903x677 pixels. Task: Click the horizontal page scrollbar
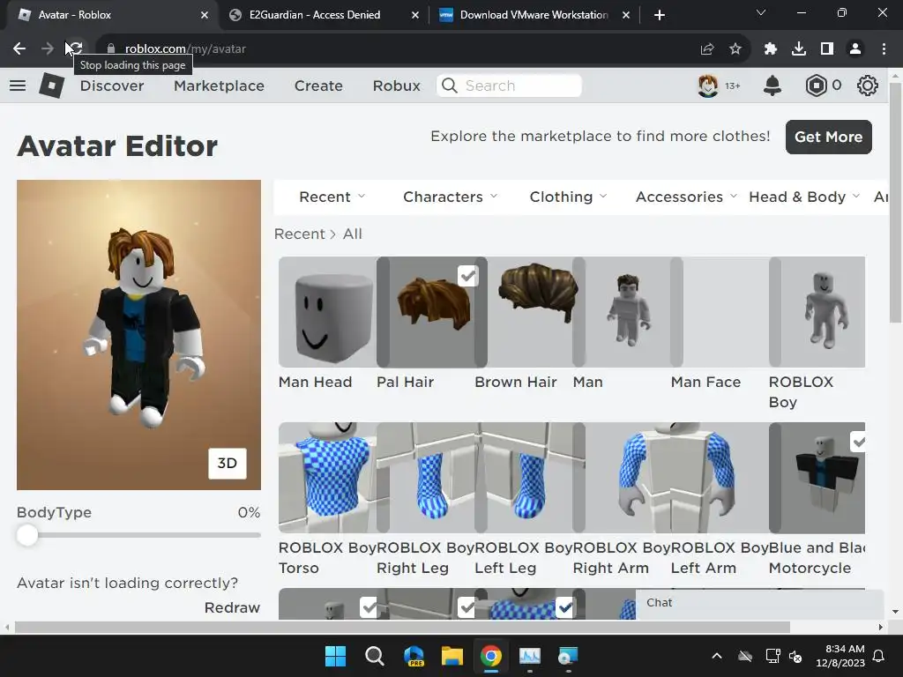pyautogui.click(x=402, y=628)
